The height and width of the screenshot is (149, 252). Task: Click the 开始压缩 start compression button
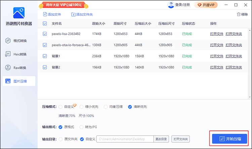tap(229, 139)
